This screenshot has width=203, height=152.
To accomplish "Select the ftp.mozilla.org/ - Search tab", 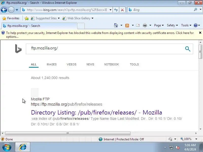I will pyautogui.click(x=39, y=26).
